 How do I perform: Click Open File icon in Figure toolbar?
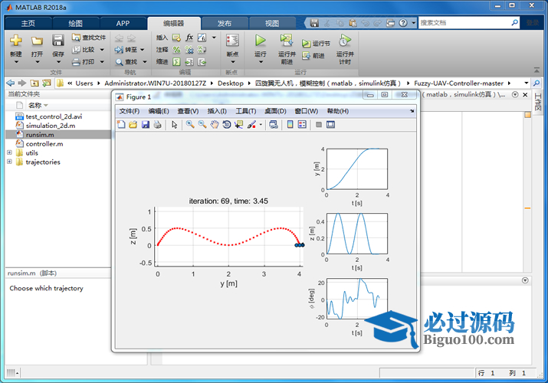coord(133,125)
